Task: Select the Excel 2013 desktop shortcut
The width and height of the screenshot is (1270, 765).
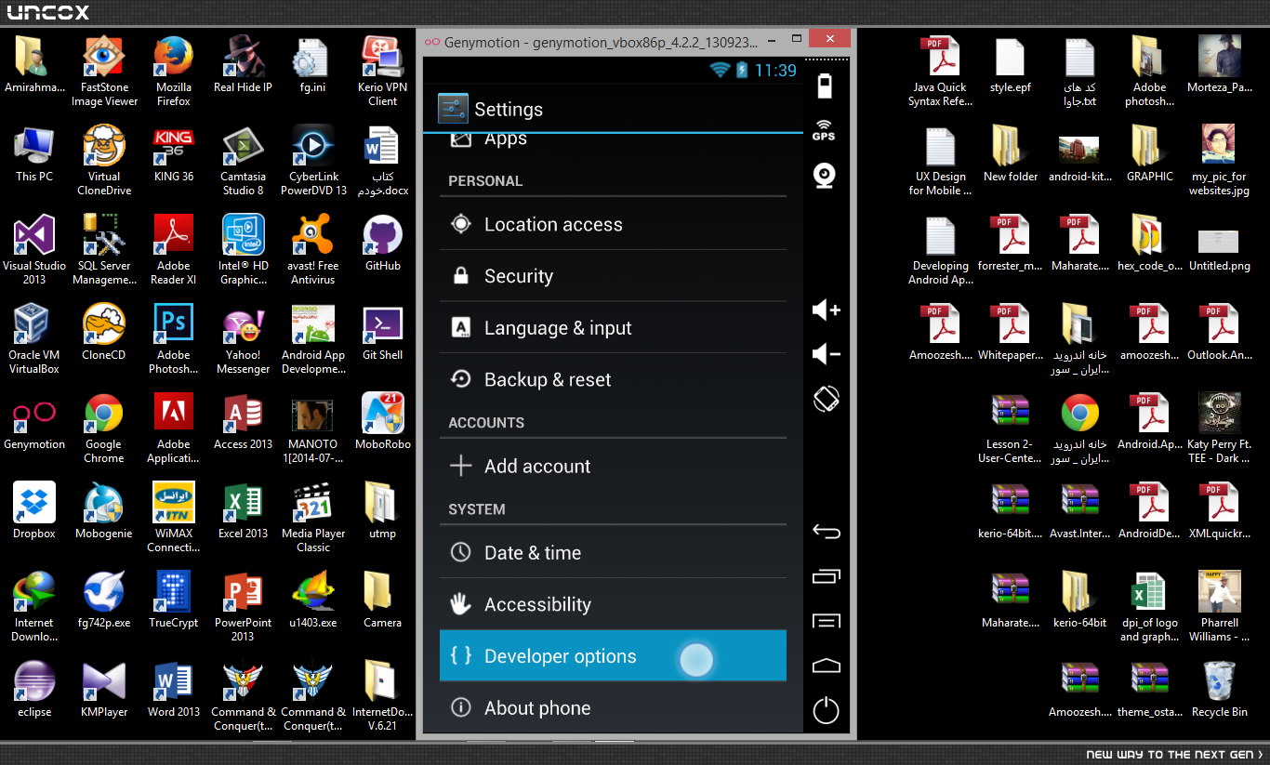Action: (244, 511)
